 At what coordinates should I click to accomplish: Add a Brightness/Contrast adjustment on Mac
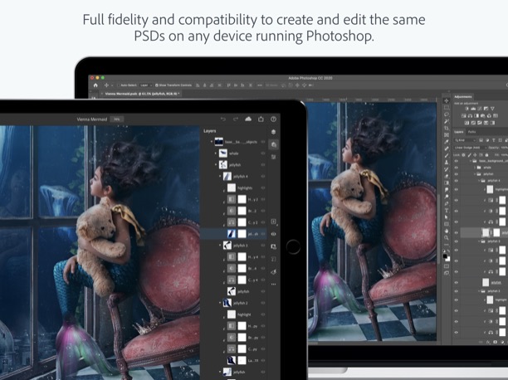tap(466, 109)
